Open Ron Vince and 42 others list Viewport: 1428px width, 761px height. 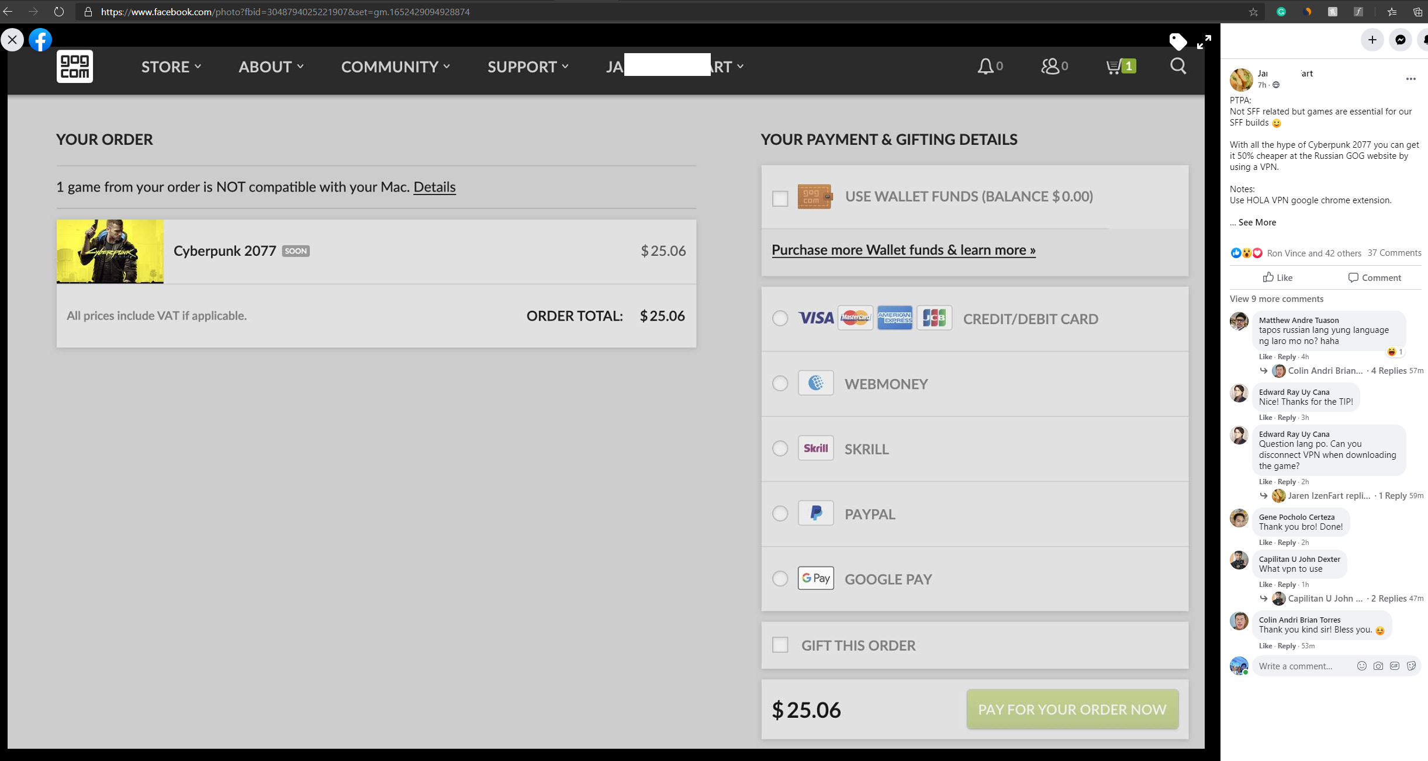point(1314,253)
